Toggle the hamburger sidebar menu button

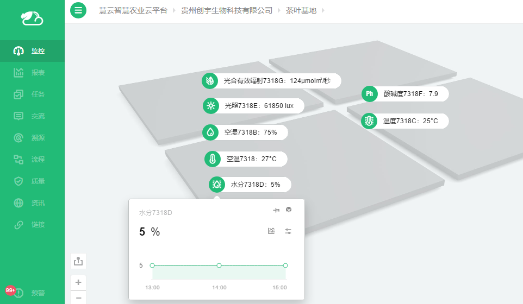pos(78,10)
